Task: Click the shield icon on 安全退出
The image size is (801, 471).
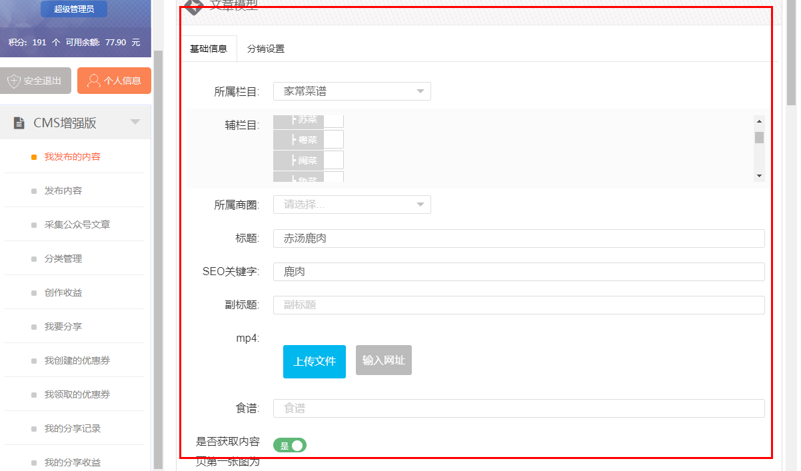Action: point(13,81)
